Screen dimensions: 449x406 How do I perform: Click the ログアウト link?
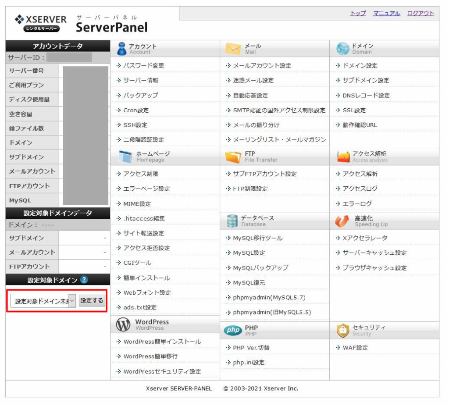point(420,13)
